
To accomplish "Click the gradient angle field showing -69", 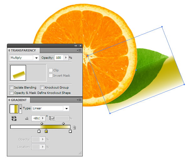I will (x=36, y=118).
